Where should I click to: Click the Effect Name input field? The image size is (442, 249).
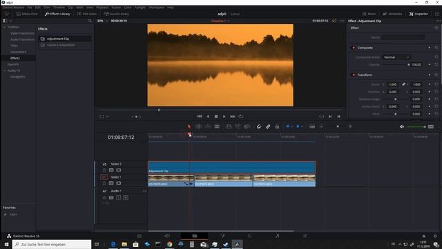pyautogui.click(x=403, y=37)
